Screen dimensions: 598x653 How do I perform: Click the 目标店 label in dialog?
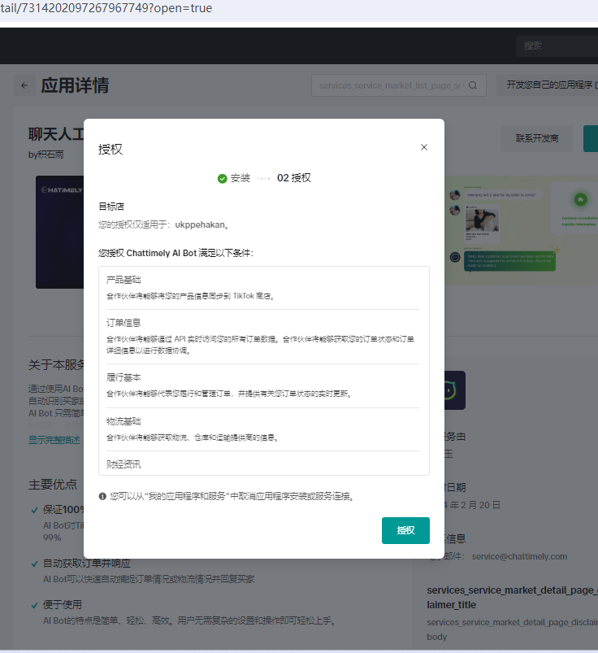111,207
